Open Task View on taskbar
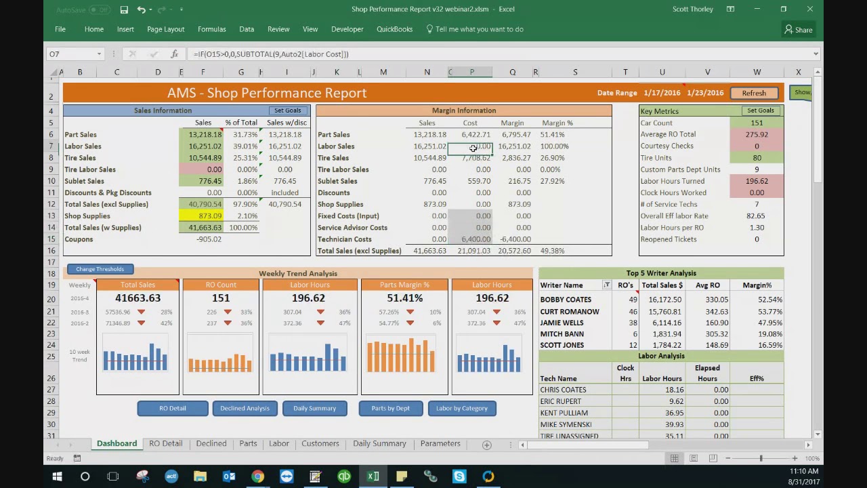The width and height of the screenshot is (867, 488). (x=113, y=476)
